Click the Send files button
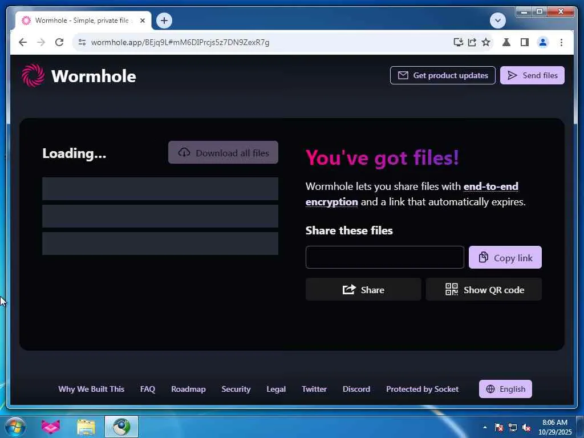 point(532,75)
